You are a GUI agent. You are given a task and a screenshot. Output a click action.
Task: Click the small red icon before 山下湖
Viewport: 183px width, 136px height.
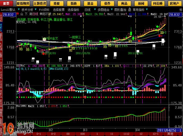pyautogui.click(x=18, y=14)
